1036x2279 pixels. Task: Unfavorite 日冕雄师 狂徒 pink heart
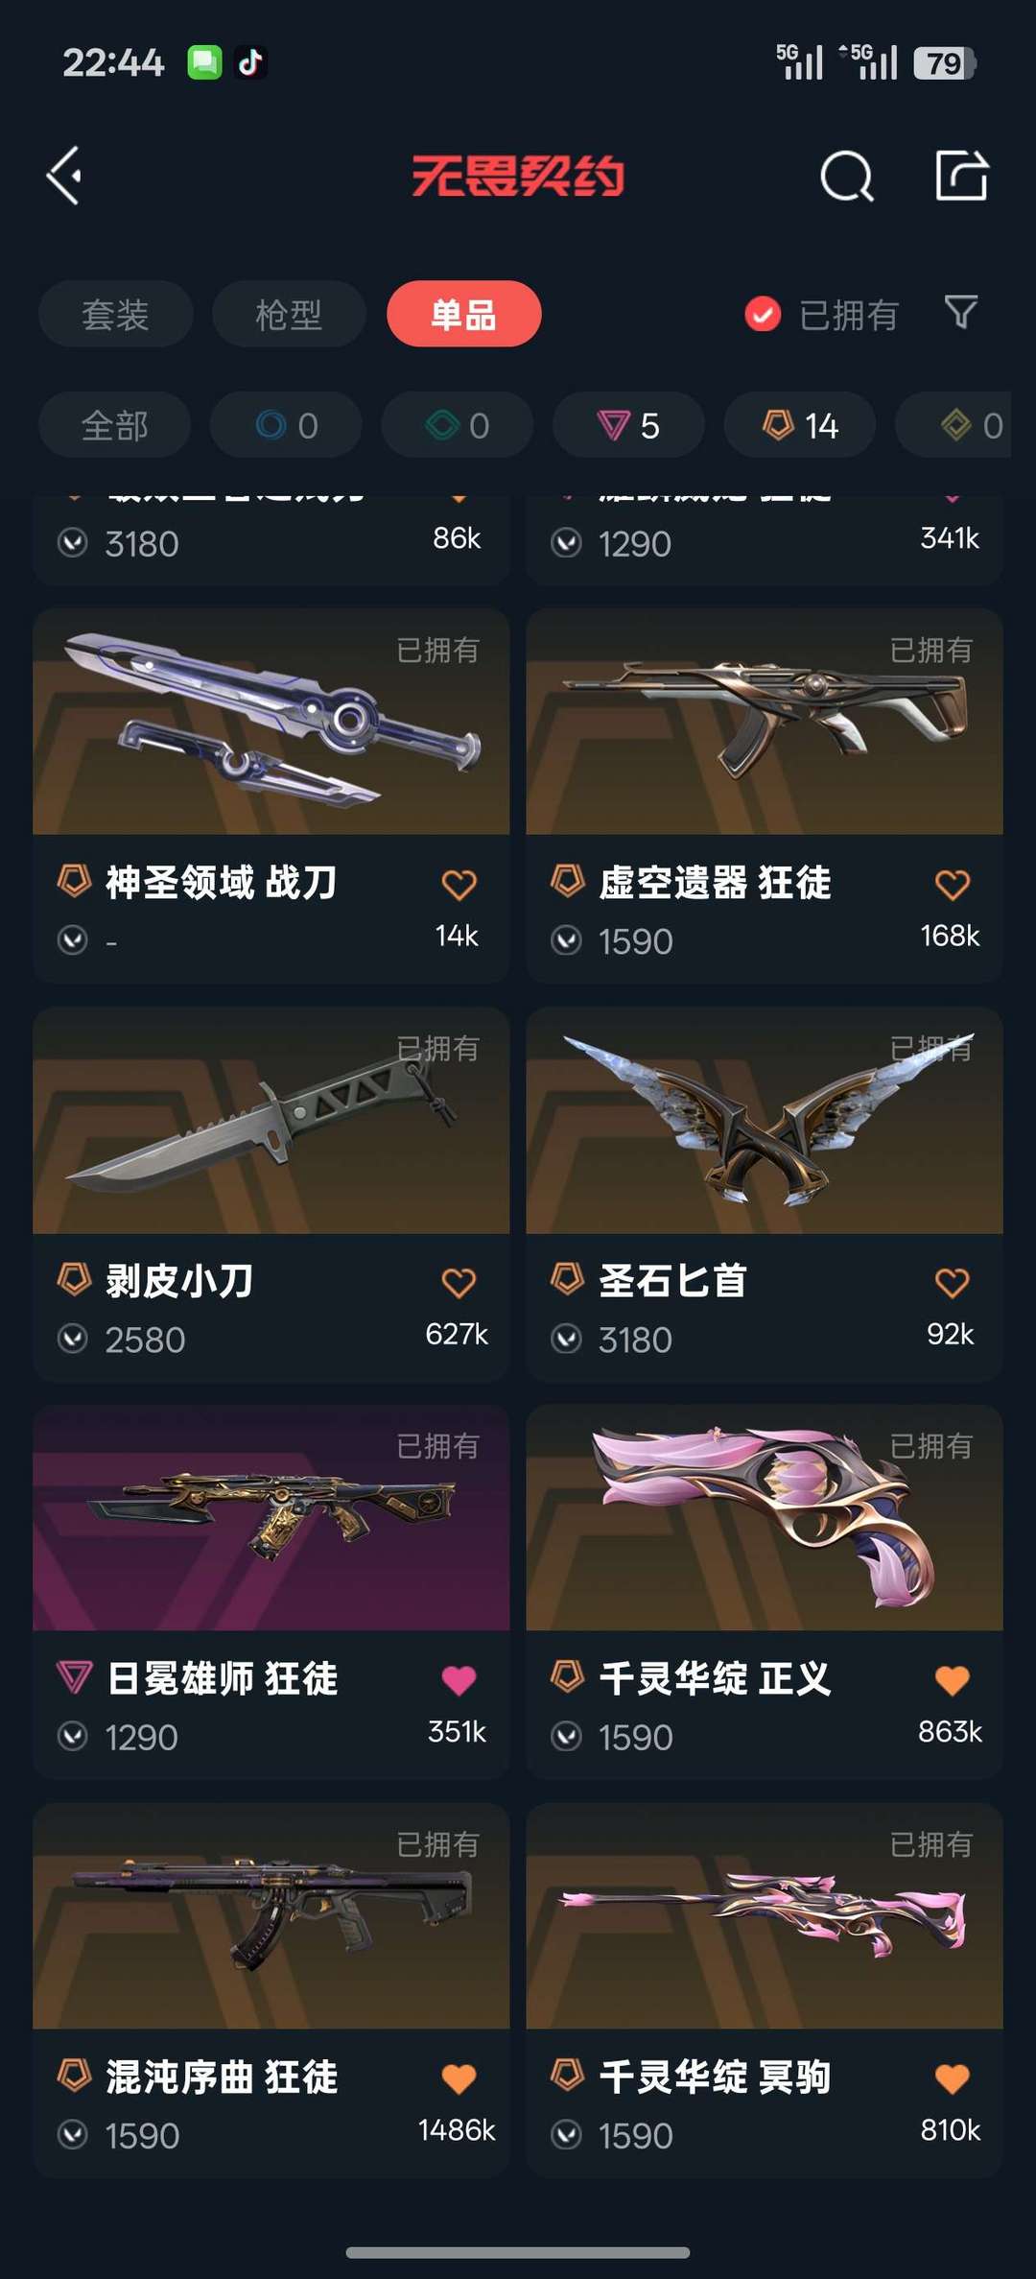pyautogui.click(x=459, y=1680)
